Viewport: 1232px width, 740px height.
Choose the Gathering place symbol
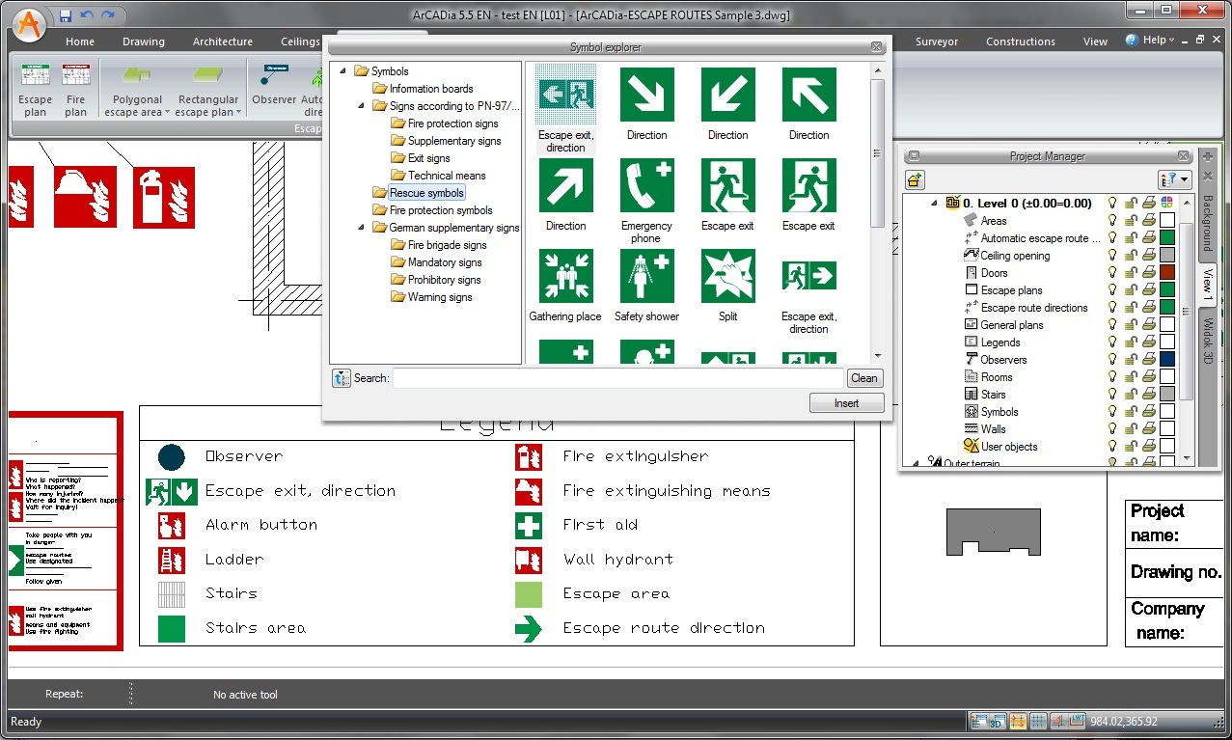[565, 277]
